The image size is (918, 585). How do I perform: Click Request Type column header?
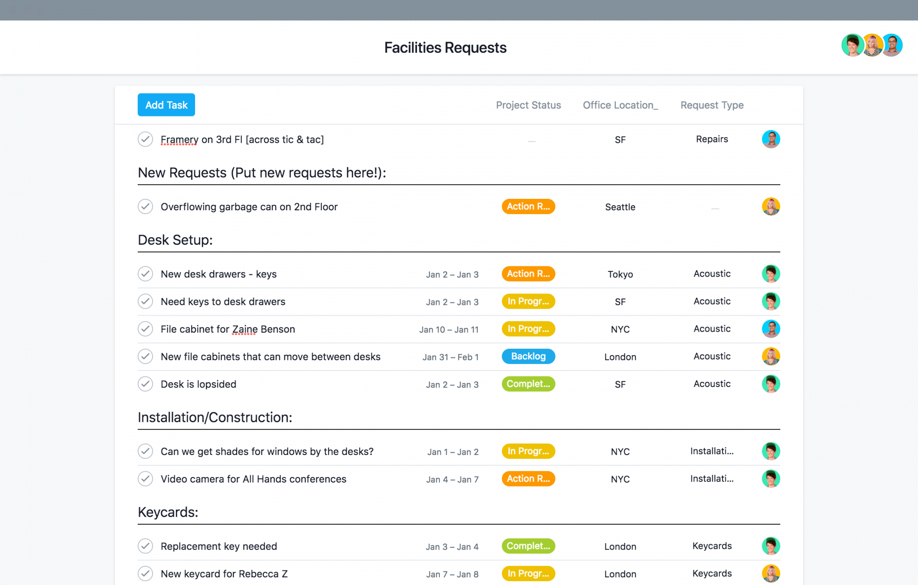tap(712, 105)
